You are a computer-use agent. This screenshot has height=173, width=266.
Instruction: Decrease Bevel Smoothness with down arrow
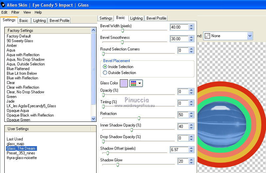(x=191, y=40)
